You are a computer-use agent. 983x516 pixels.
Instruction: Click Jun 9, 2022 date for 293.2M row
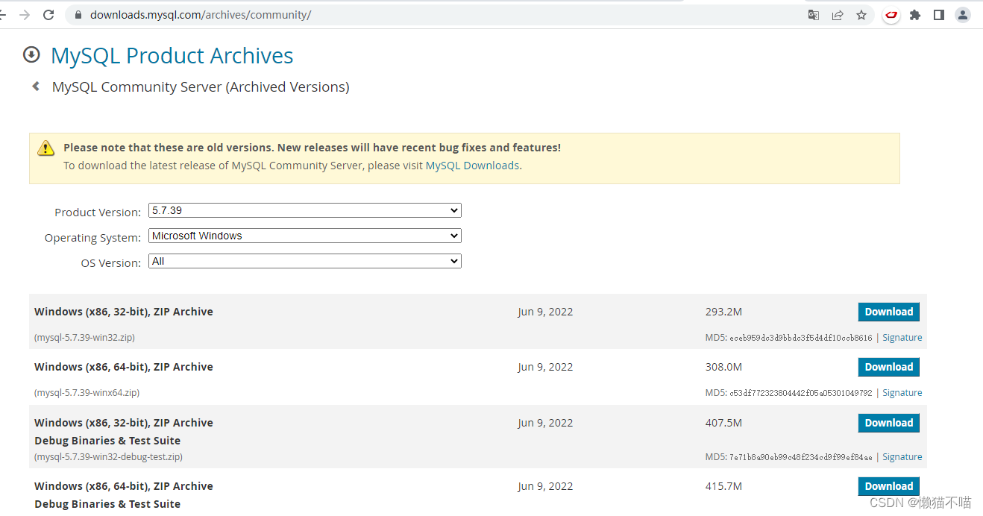point(545,312)
